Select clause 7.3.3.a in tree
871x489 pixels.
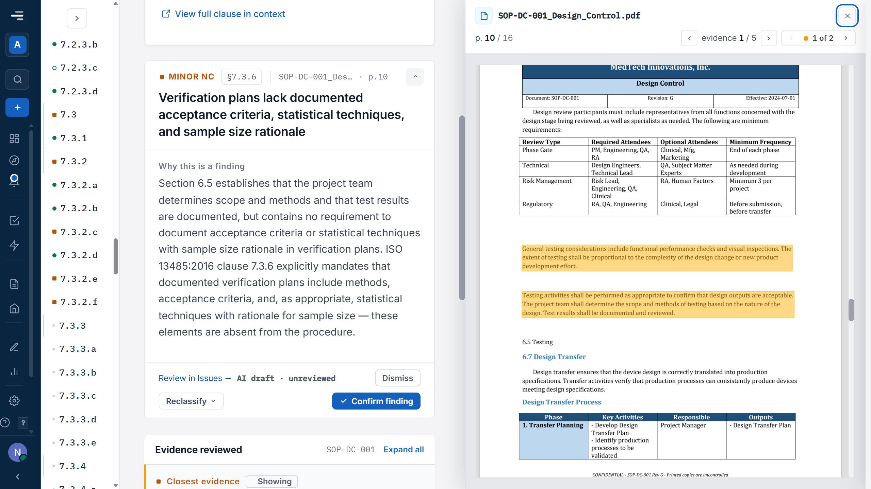75,349
